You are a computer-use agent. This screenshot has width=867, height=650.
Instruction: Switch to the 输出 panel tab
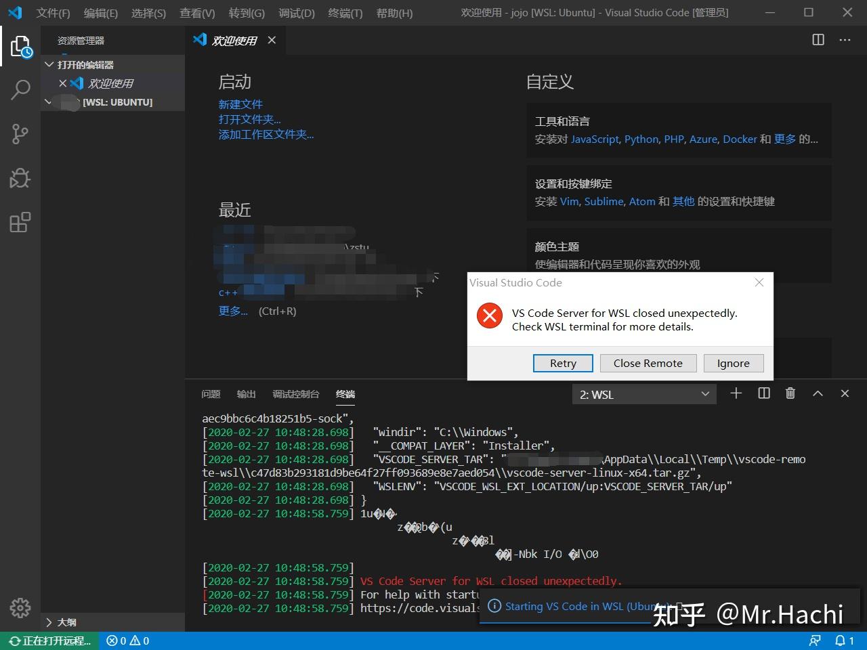pos(245,393)
